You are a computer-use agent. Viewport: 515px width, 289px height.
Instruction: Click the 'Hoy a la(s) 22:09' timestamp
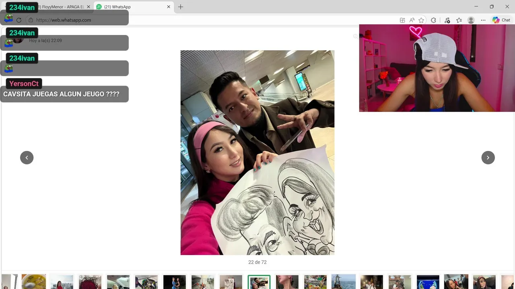pos(45,41)
